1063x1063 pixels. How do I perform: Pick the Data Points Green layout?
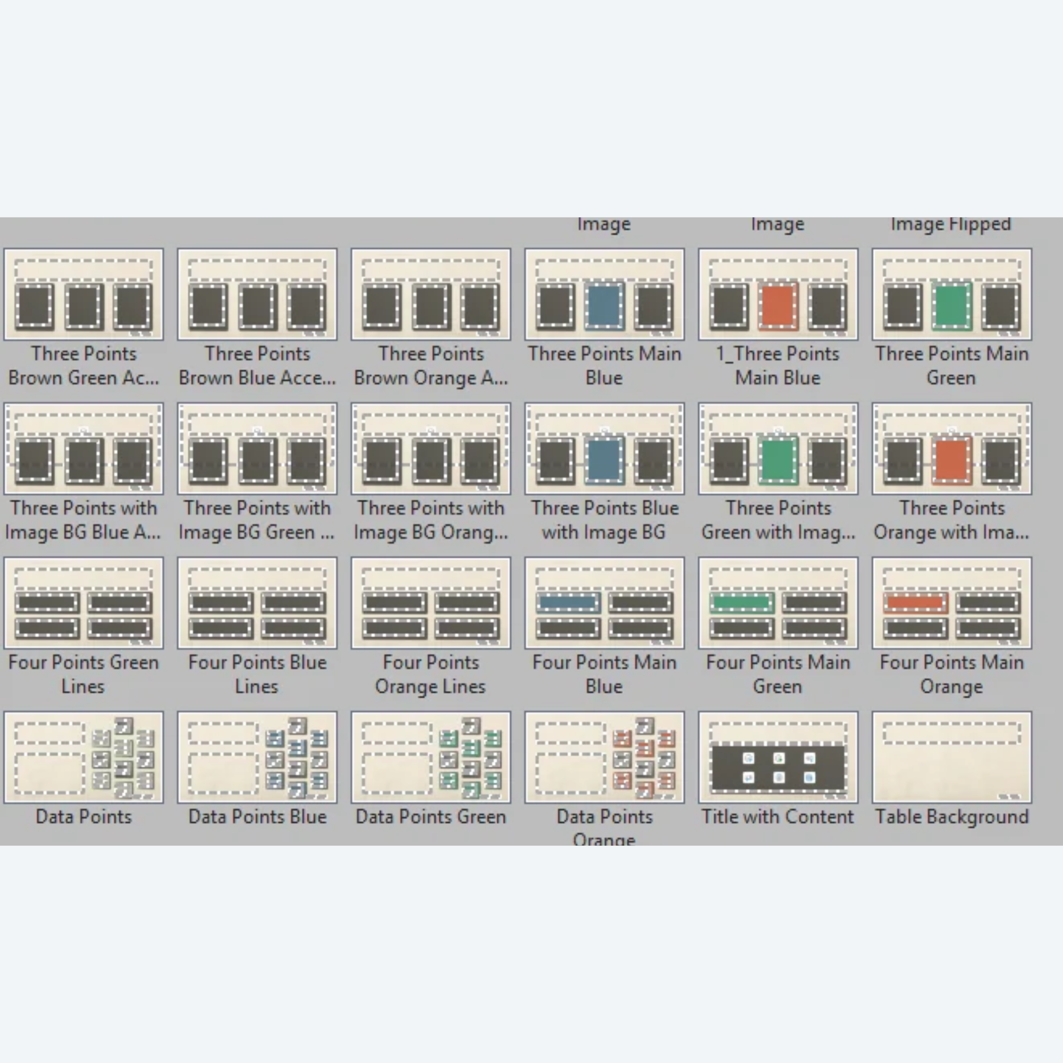click(431, 757)
